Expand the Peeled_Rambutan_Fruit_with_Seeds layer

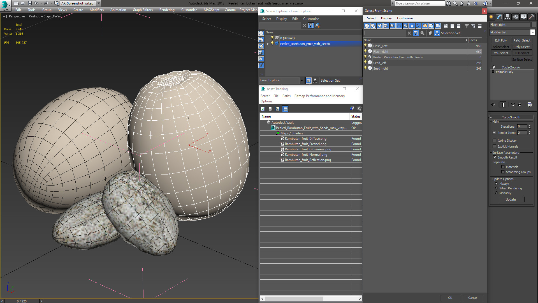[268, 44]
